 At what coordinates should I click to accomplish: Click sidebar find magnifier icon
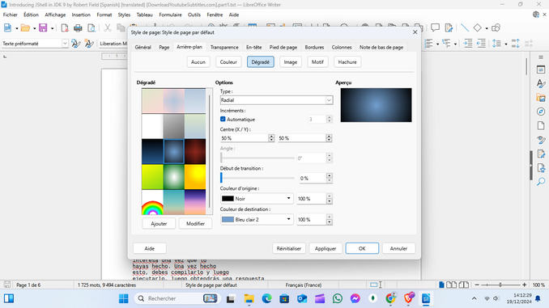541,181
